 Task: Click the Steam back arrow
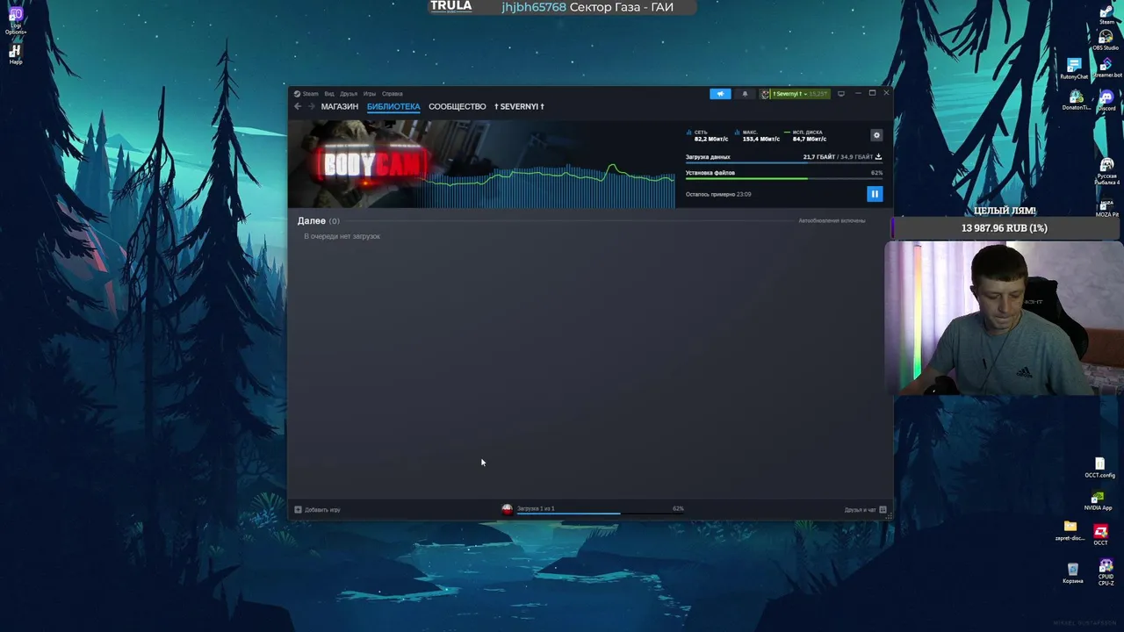click(x=298, y=106)
